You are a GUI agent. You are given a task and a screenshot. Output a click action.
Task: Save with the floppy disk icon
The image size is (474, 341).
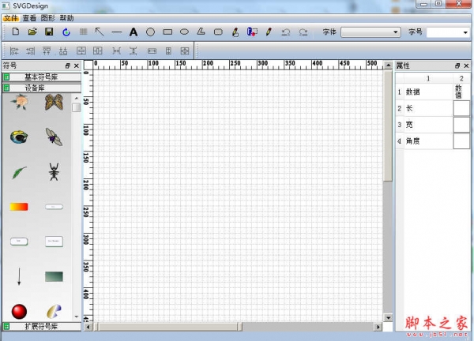point(49,32)
